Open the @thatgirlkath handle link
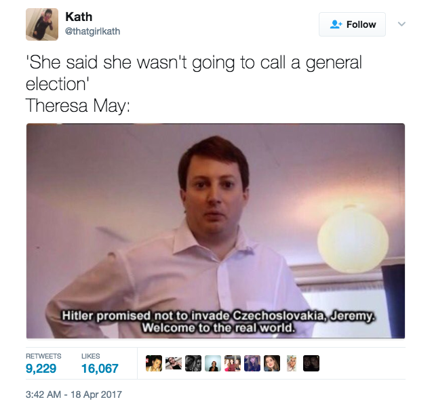 (92, 31)
